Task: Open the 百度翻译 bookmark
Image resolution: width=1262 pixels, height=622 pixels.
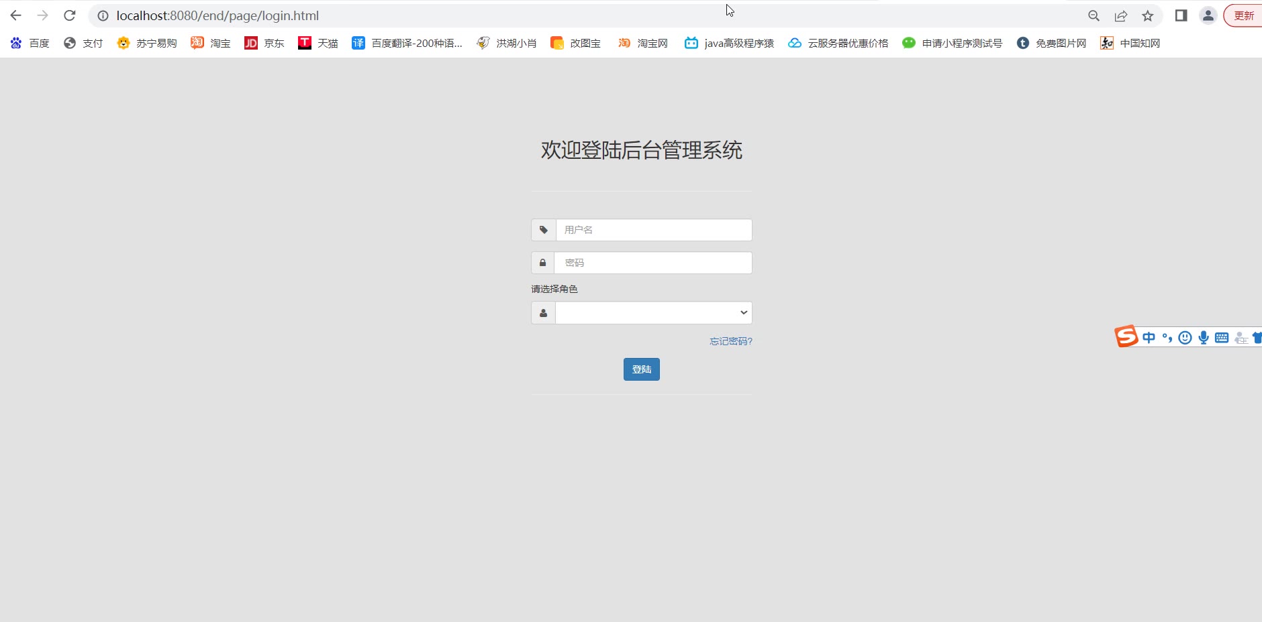Action: pos(407,43)
